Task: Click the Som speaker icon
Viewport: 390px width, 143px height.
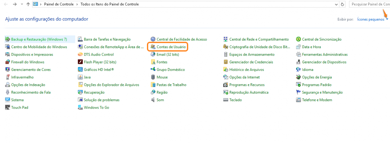Action: point(153,100)
